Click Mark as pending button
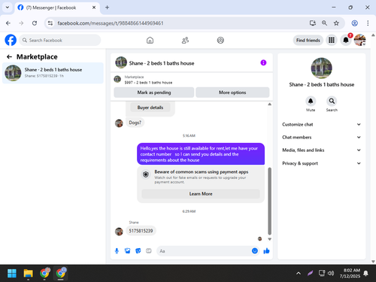Image resolution: width=376 pixels, height=282 pixels. pyautogui.click(x=154, y=92)
